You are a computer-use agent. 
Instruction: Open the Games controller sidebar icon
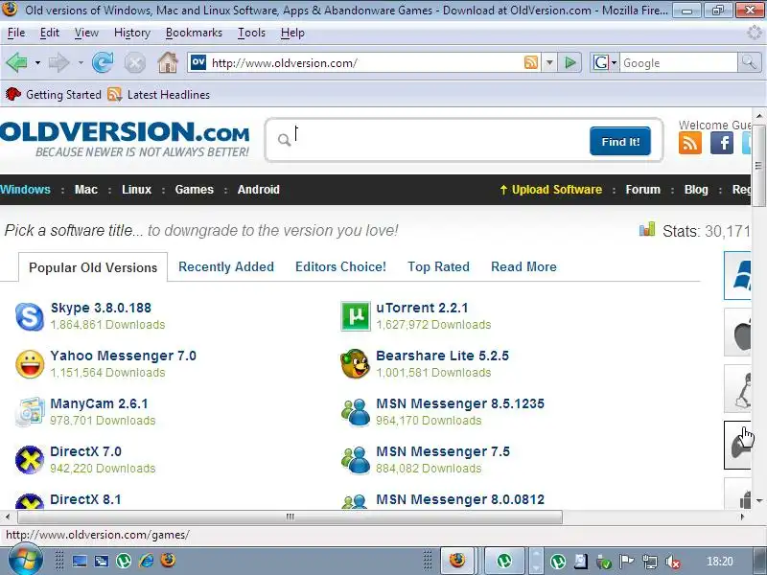[737, 445]
